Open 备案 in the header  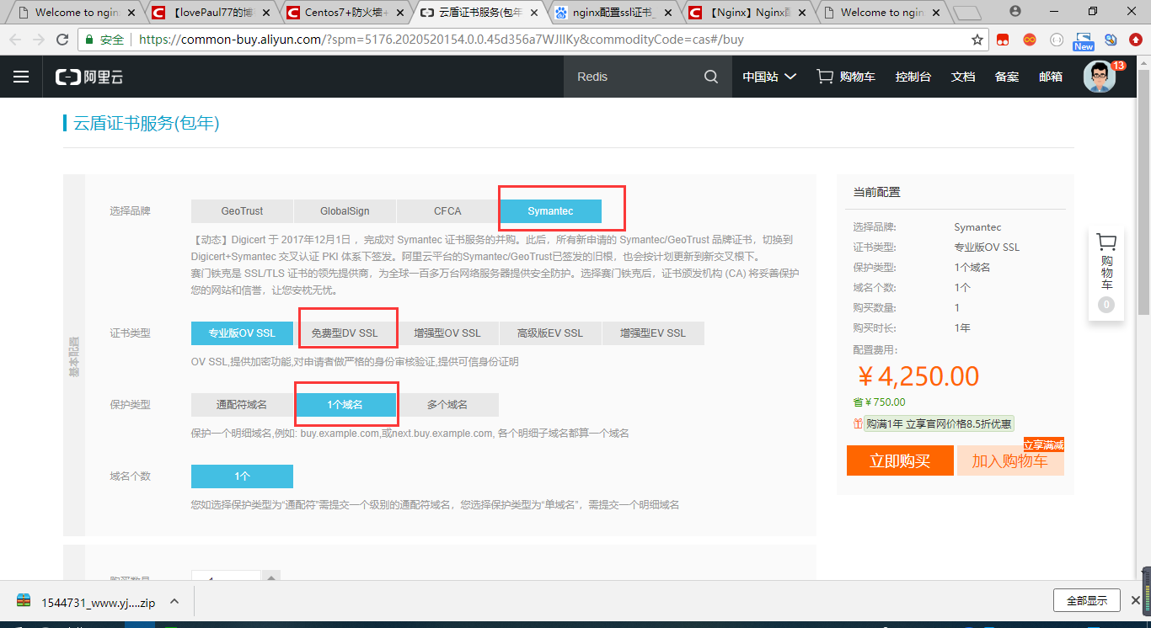(x=1007, y=77)
